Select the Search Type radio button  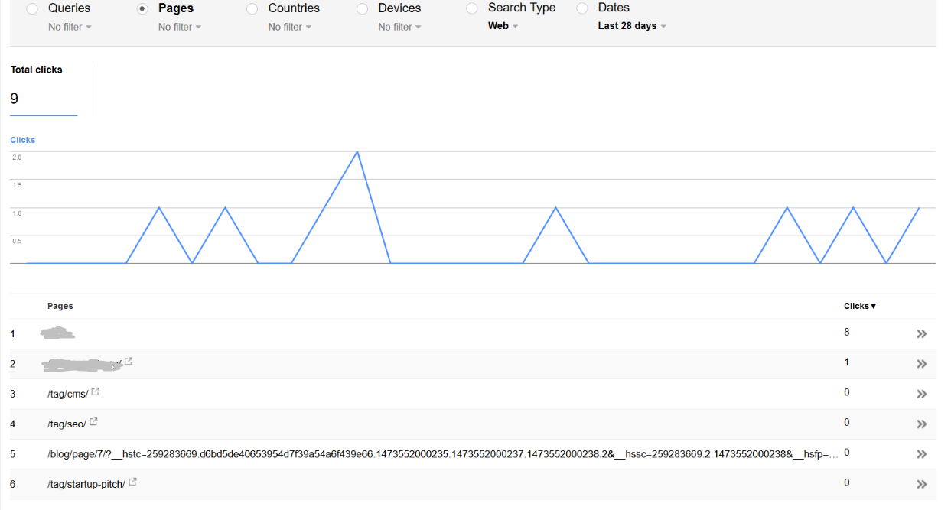click(472, 8)
